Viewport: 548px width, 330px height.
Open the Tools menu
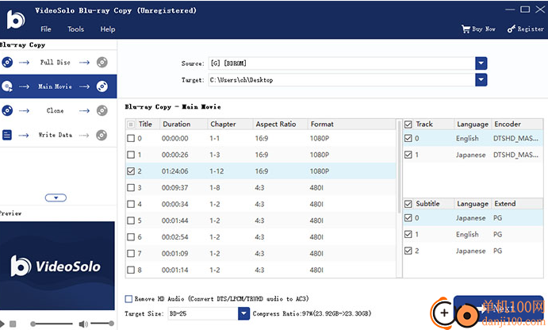76,29
